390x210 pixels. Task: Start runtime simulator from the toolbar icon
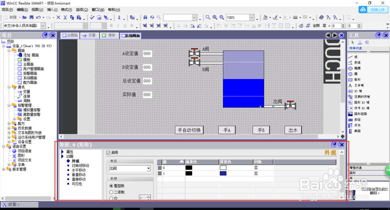(99, 18)
